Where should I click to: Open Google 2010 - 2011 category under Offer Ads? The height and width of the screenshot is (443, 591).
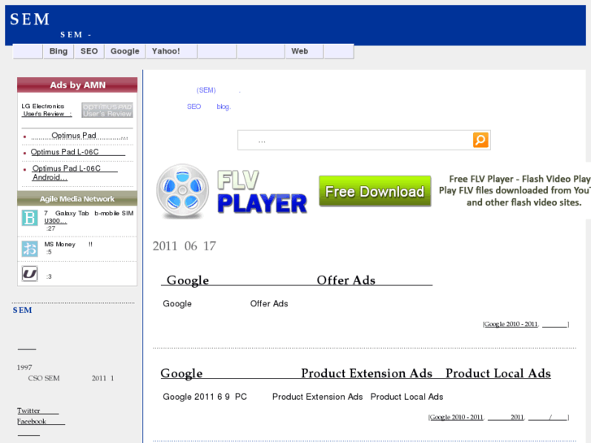coord(511,324)
